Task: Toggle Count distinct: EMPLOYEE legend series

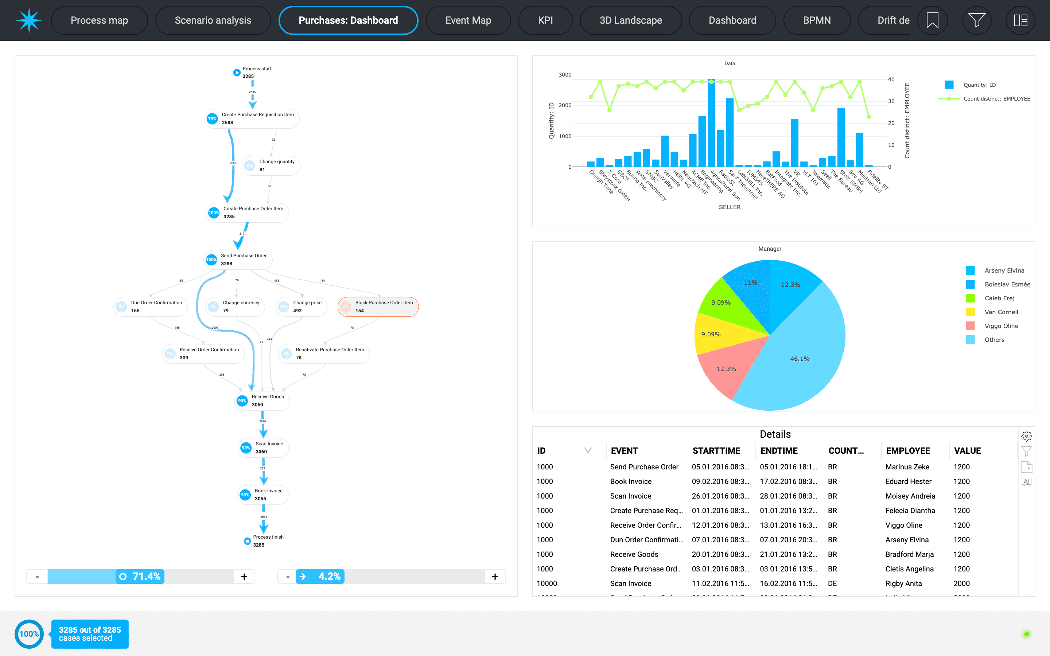Action: [x=996, y=99]
